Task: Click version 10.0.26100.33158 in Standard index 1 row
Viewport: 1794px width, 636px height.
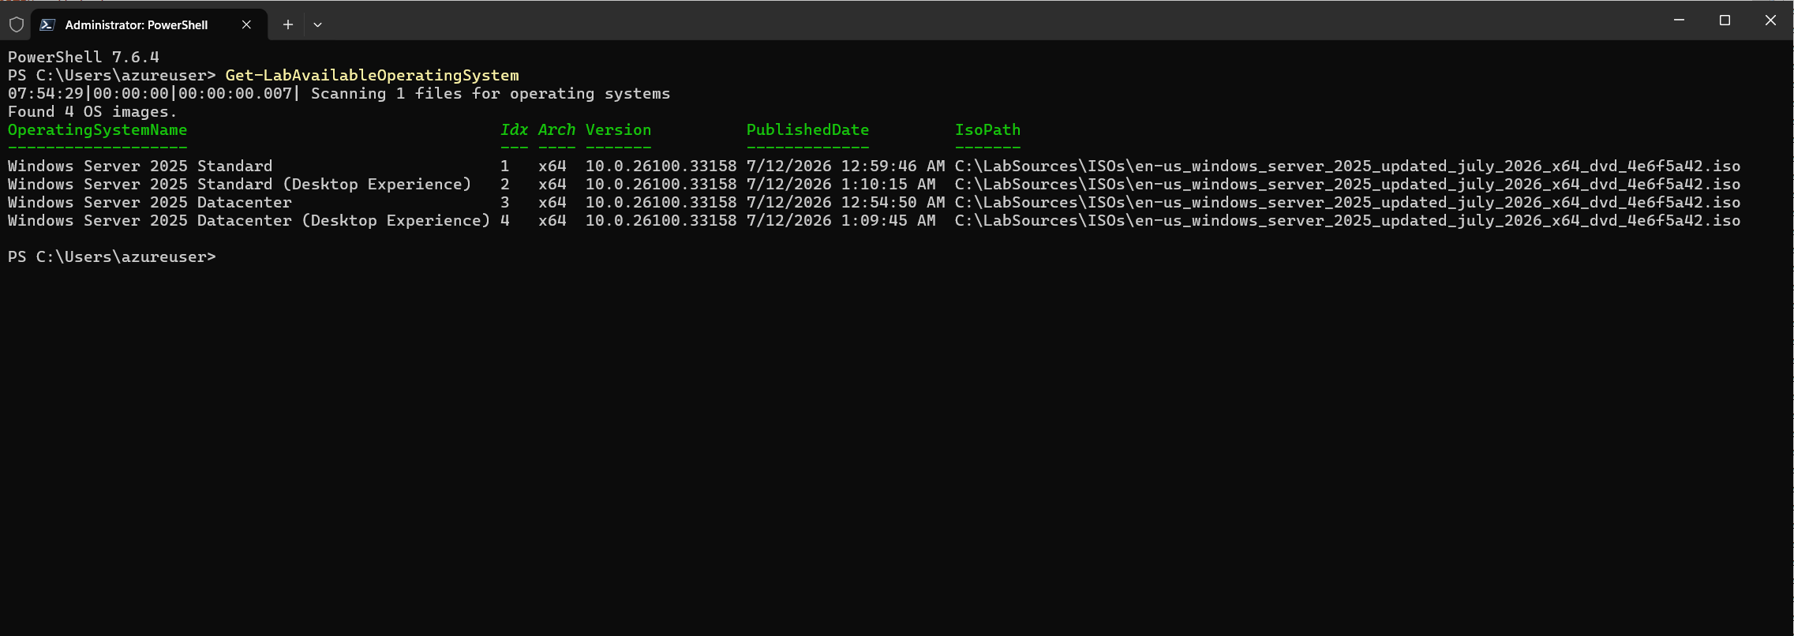Action: click(661, 166)
